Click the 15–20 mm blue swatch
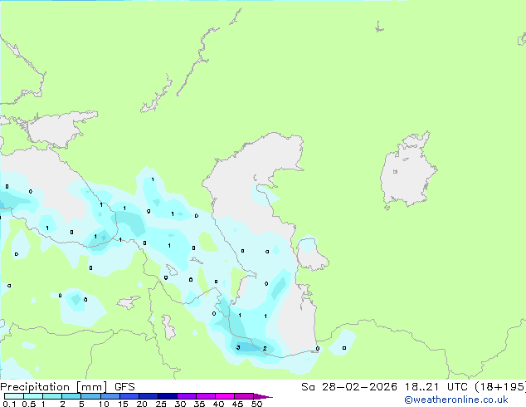The width and height of the screenshot is (526, 407). tap(129, 396)
